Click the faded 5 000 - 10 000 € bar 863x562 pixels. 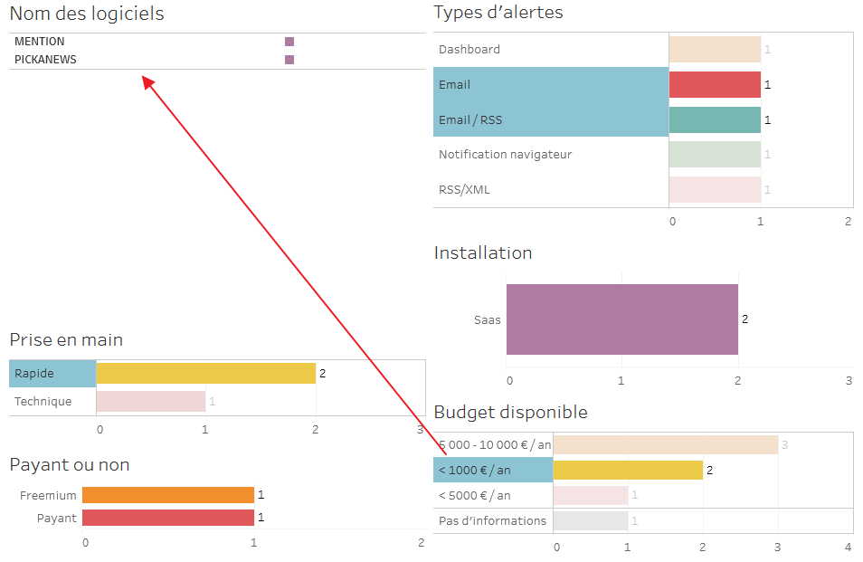tap(666, 444)
